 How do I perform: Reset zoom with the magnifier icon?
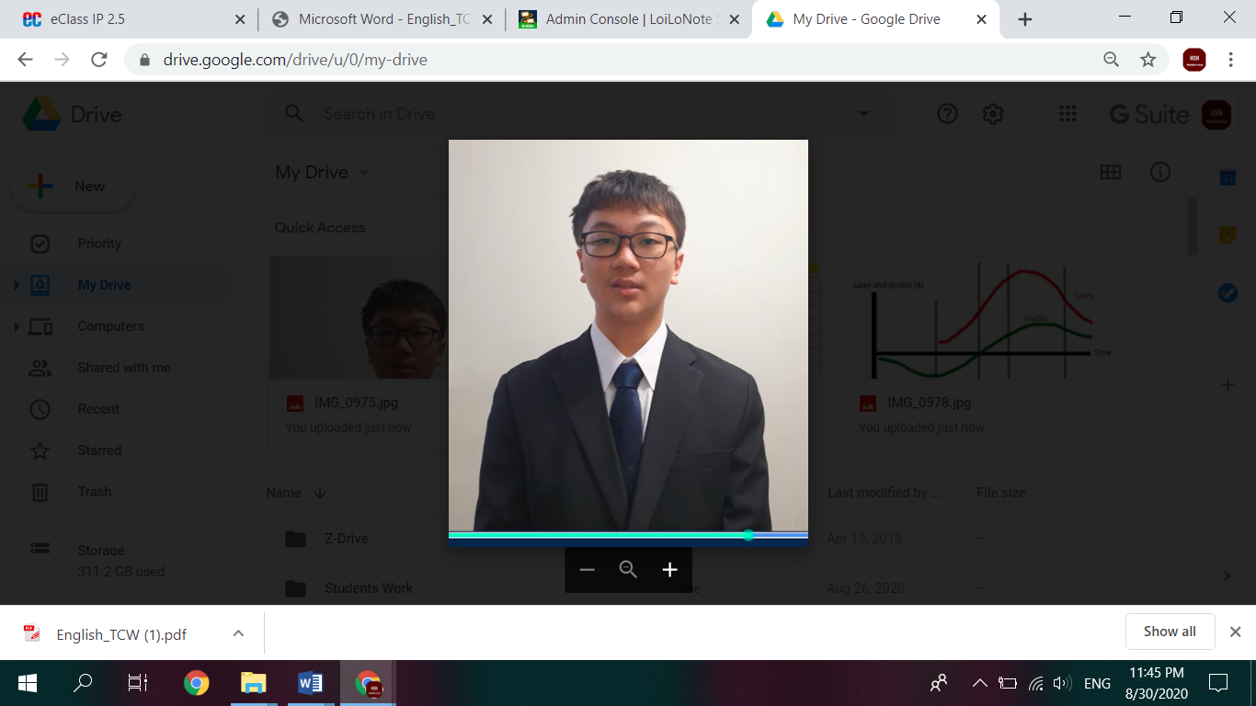click(x=628, y=570)
